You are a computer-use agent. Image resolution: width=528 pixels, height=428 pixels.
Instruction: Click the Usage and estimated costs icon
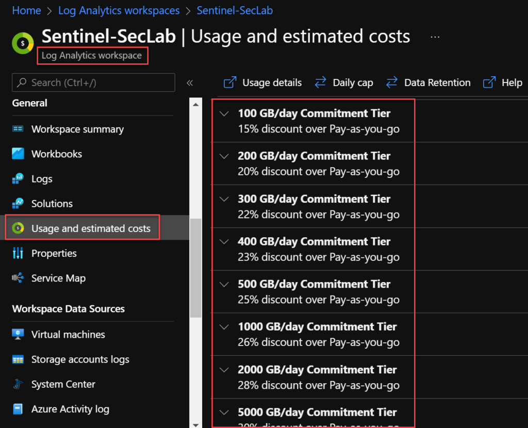[x=18, y=228]
